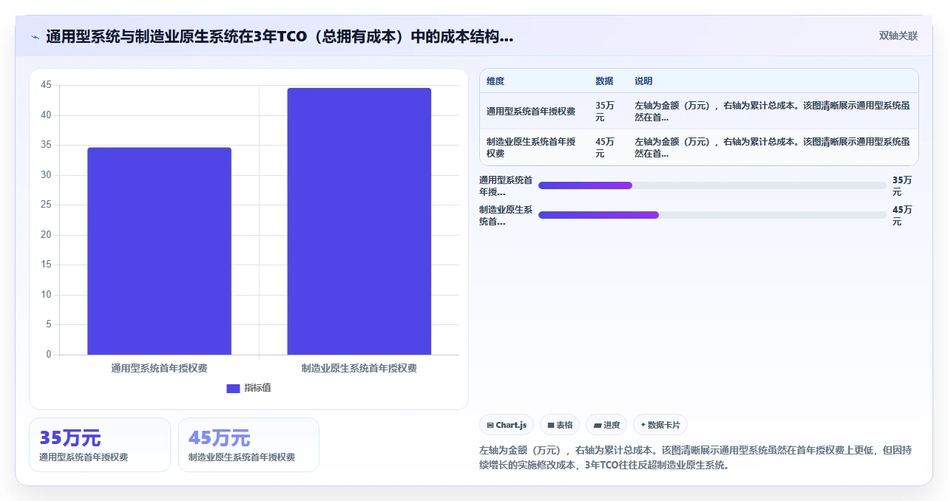Select the 数据卡片 tag
Screen dimensions: 948x501
660,425
